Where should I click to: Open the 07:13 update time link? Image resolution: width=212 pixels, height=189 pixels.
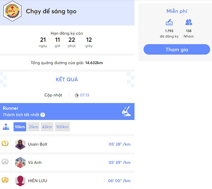point(84,95)
